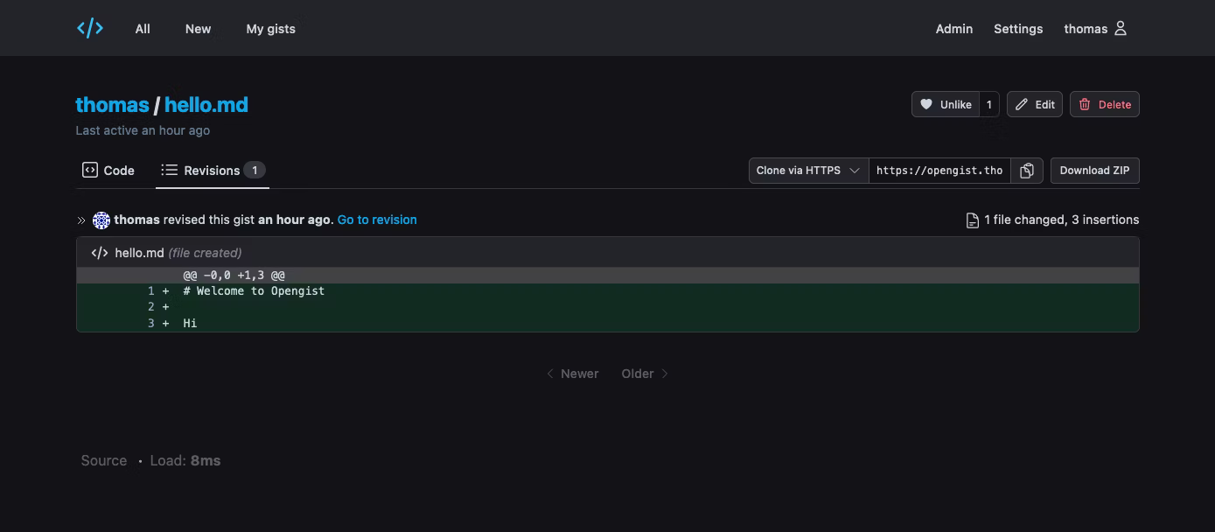Open the thomas user menu

(x=1095, y=29)
